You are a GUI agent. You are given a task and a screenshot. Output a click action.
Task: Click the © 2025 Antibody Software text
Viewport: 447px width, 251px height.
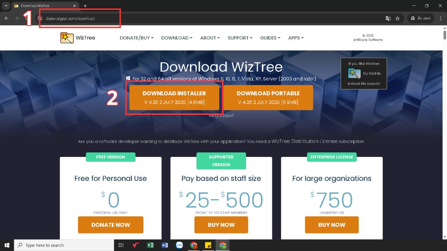(x=368, y=38)
